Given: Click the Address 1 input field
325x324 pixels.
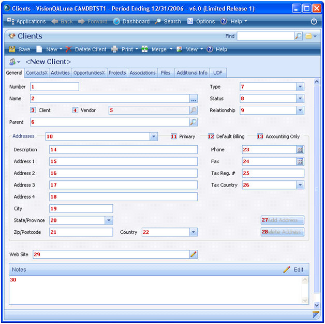Looking at the screenshot, I should coord(123,161).
